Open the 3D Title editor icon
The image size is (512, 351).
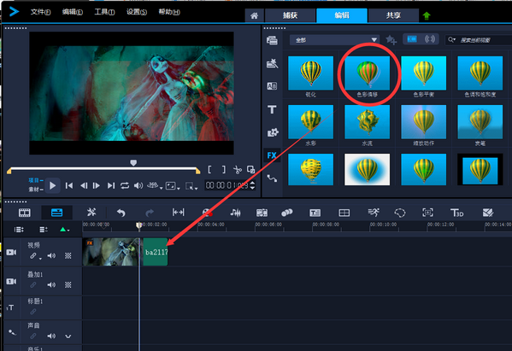(x=456, y=213)
